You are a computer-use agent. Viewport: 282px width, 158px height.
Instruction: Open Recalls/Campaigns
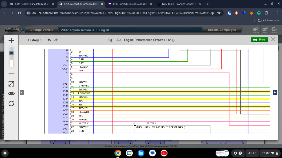222,30
